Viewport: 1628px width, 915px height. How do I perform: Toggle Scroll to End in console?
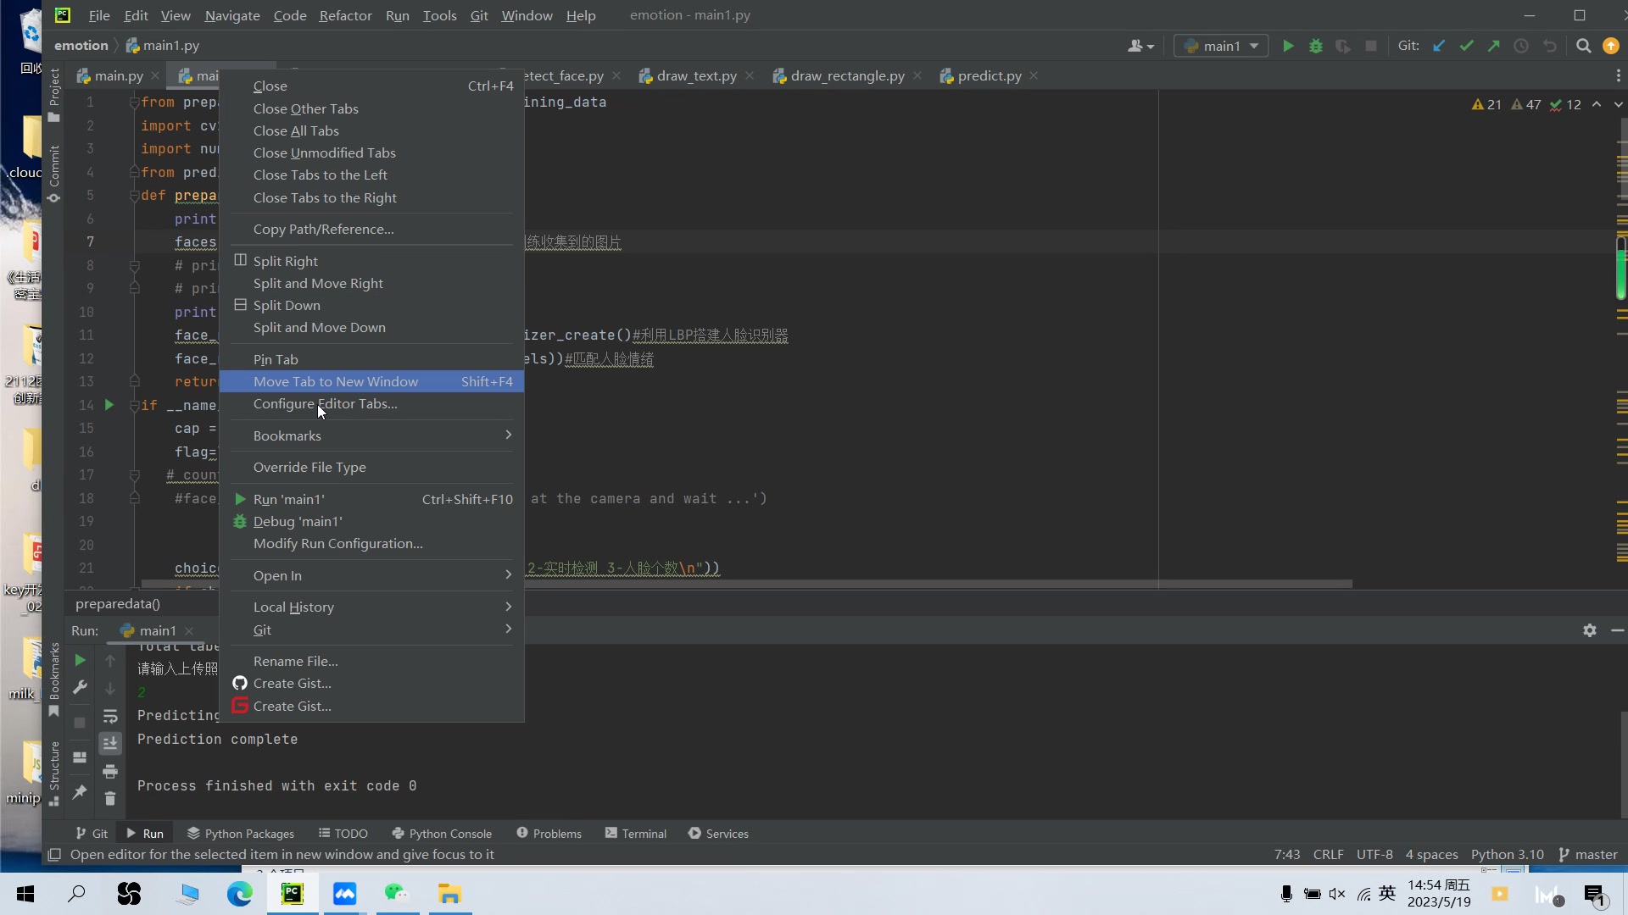[110, 743]
